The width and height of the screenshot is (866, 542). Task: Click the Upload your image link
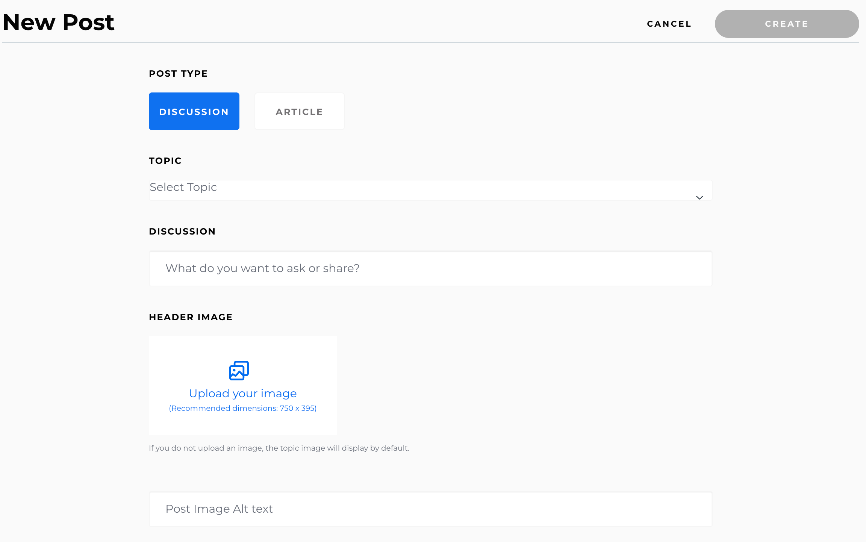pyautogui.click(x=243, y=393)
